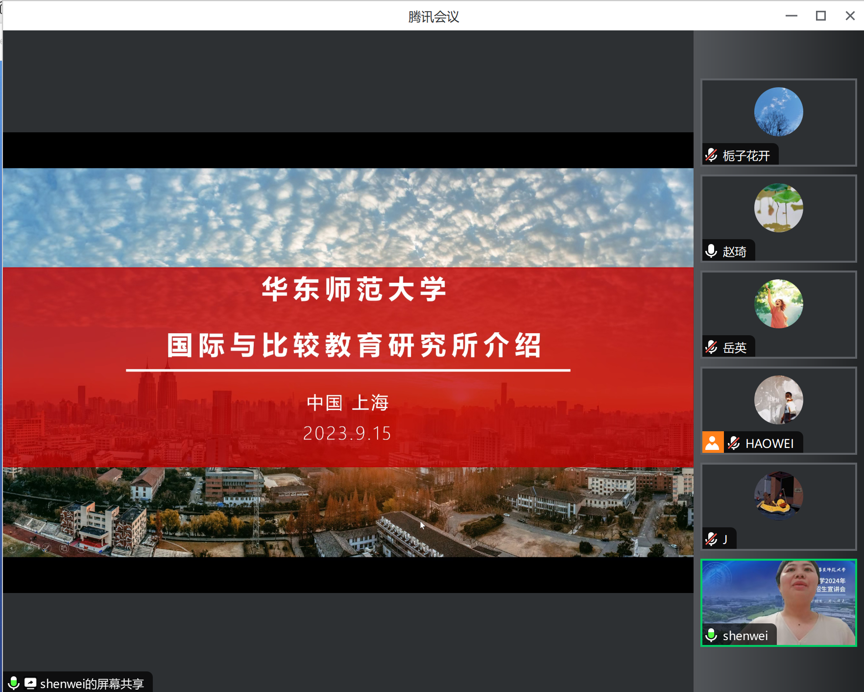Click the name label 赵琦

pos(735,252)
